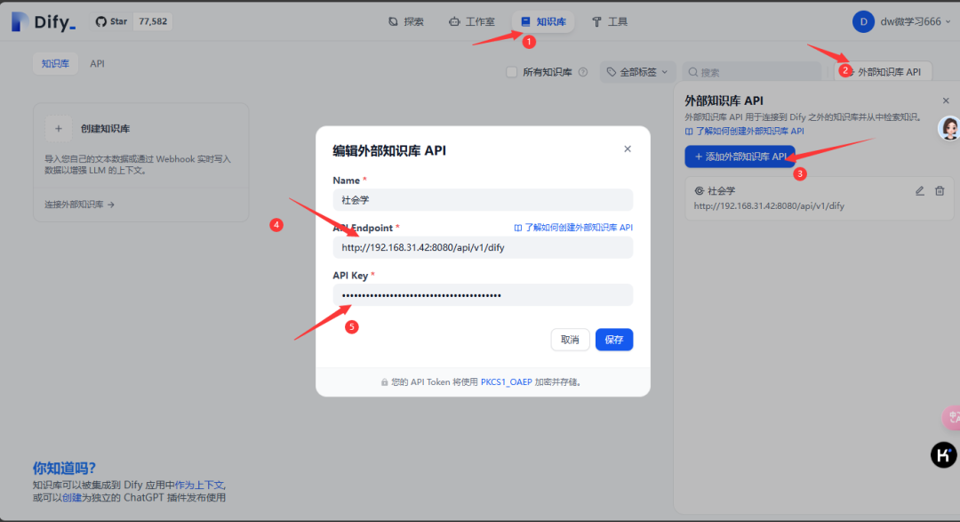Switch to the 工作室 navigation tab

472,21
